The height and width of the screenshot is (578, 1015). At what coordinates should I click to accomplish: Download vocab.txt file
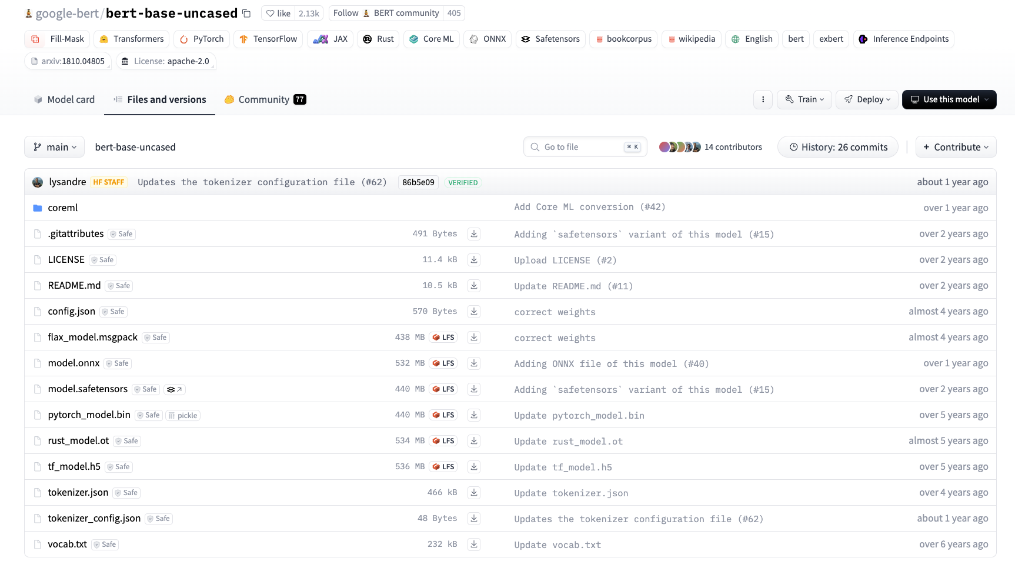(x=474, y=544)
